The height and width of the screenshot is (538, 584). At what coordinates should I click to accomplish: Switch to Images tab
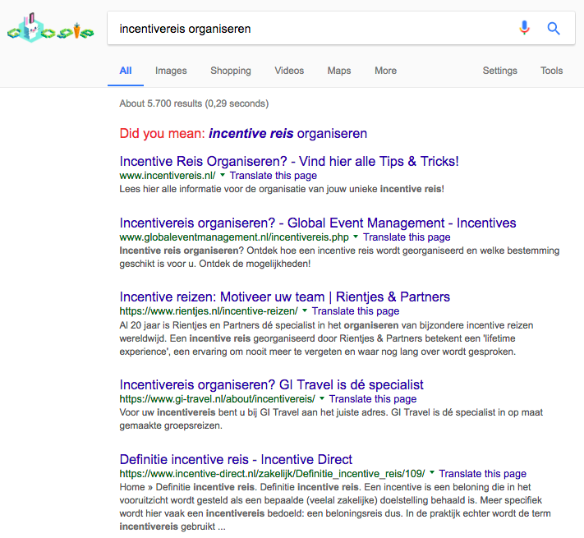[x=171, y=71]
